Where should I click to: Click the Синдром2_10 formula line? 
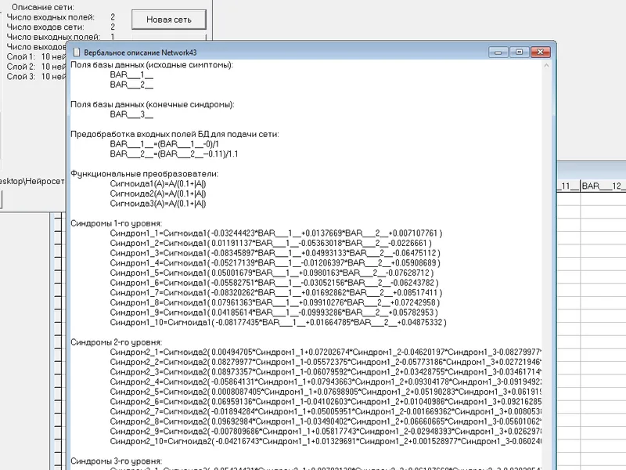point(326,441)
